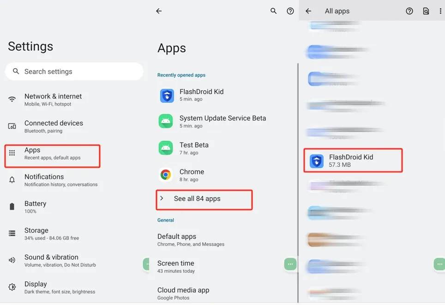
Task: Go back from the Apps page
Action: (x=159, y=11)
